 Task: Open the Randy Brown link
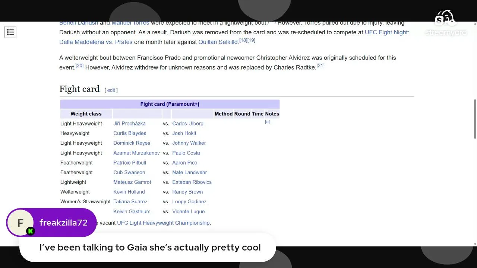pyautogui.click(x=187, y=192)
